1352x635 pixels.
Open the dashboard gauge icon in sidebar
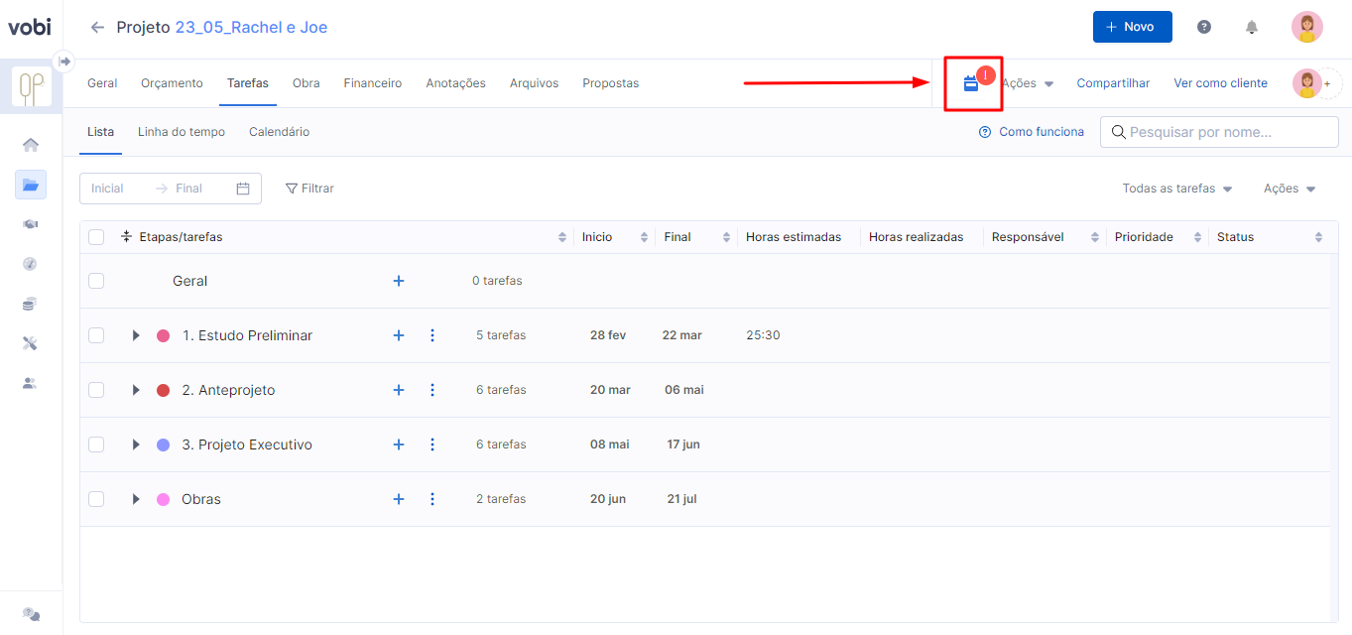(x=31, y=264)
